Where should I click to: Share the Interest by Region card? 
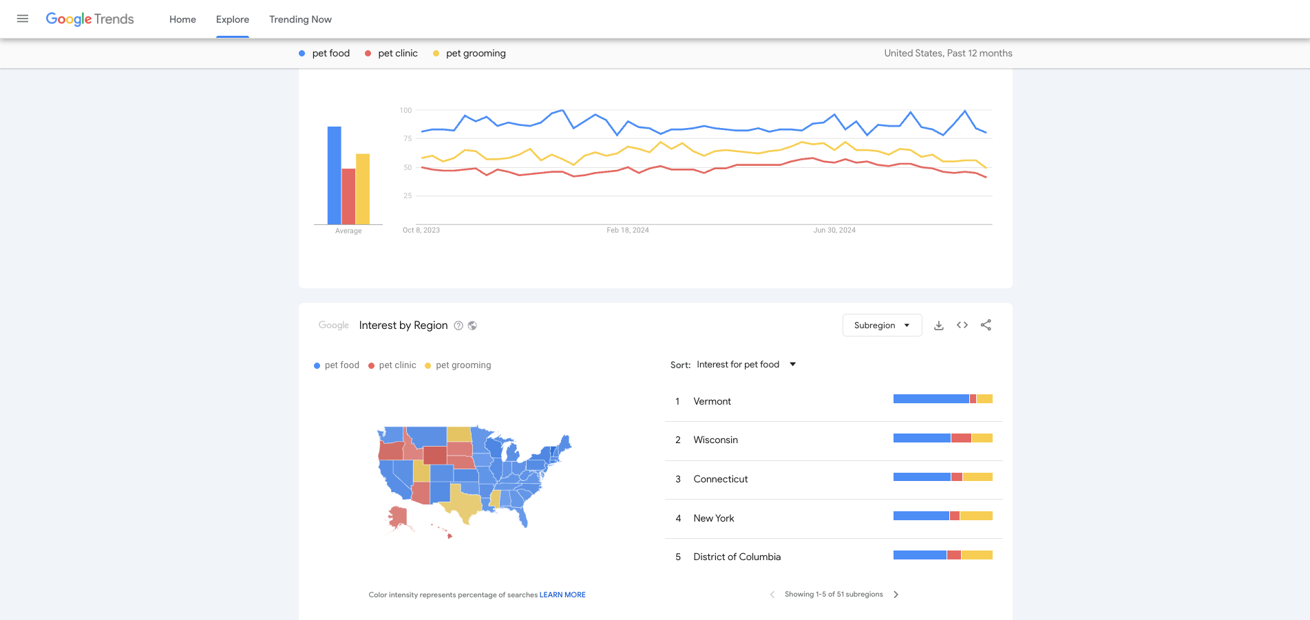(986, 325)
